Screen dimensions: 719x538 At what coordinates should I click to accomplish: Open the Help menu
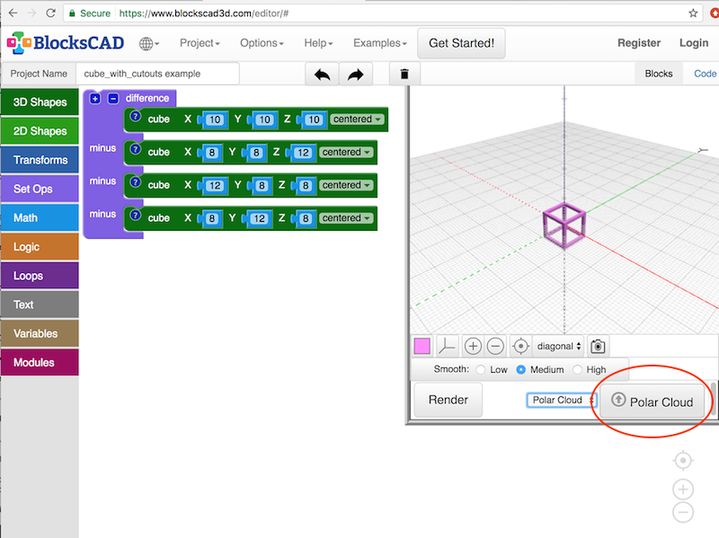[318, 43]
